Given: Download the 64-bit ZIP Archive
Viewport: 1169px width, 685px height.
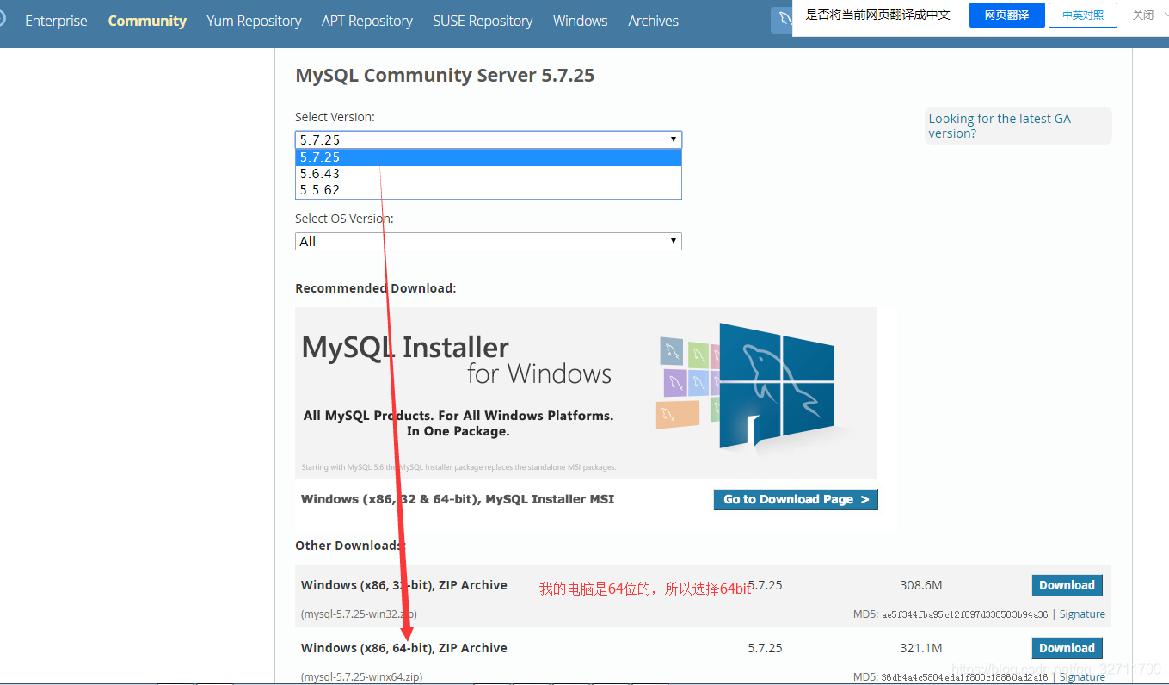Looking at the screenshot, I should pos(1067,648).
